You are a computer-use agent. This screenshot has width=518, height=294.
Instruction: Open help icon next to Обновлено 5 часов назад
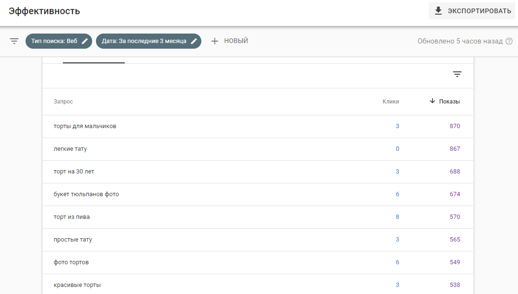tap(509, 41)
